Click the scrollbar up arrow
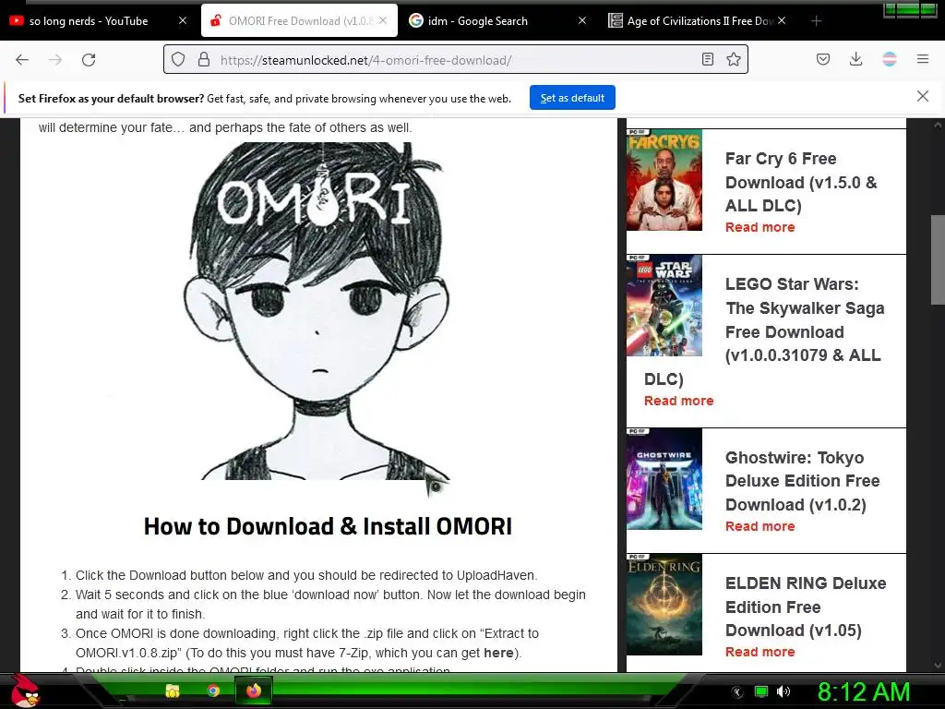The width and height of the screenshot is (945, 709). pyautogui.click(x=938, y=126)
